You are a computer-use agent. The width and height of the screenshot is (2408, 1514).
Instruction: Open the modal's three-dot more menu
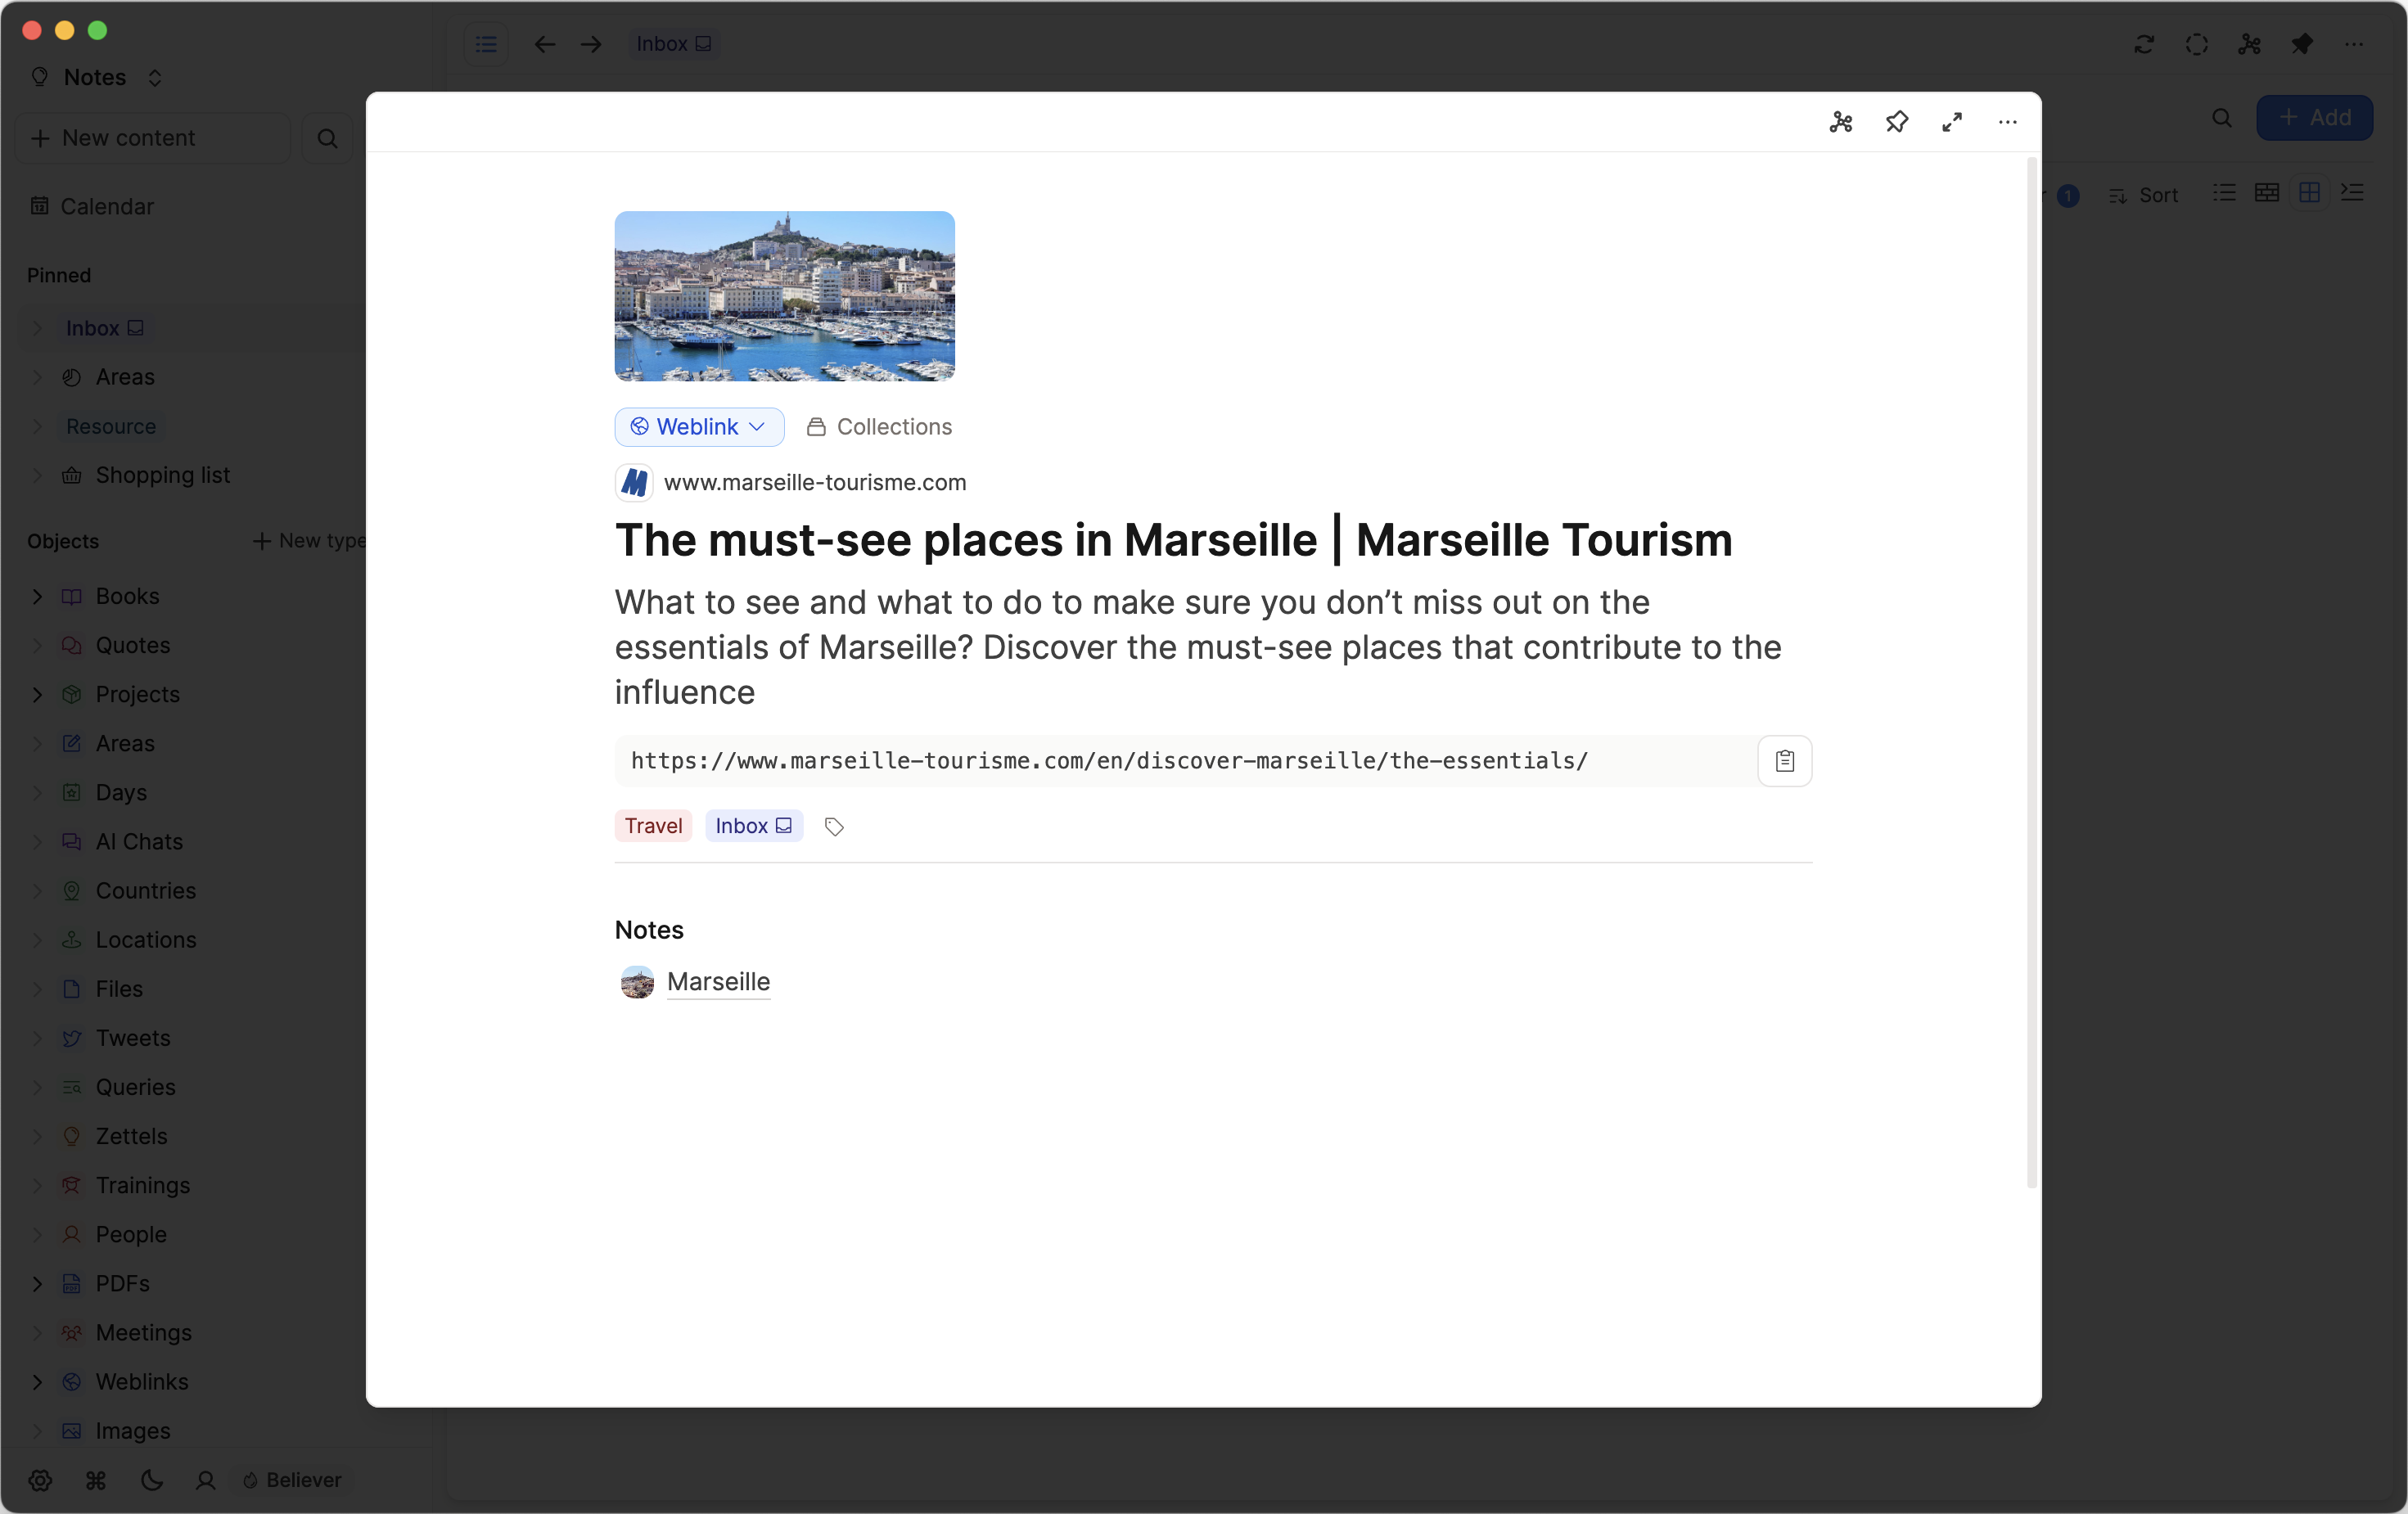(2008, 122)
